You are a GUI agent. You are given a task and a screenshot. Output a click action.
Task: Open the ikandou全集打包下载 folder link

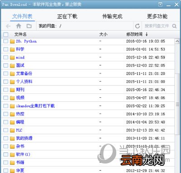35,106
